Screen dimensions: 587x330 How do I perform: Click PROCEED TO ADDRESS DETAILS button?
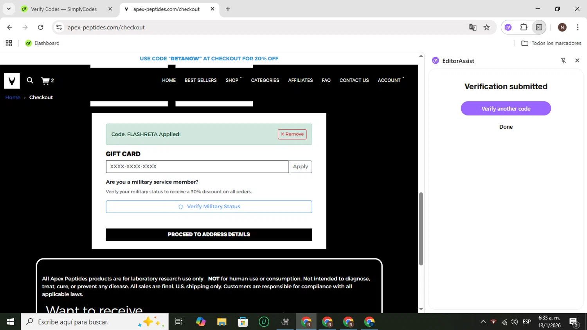209,234
